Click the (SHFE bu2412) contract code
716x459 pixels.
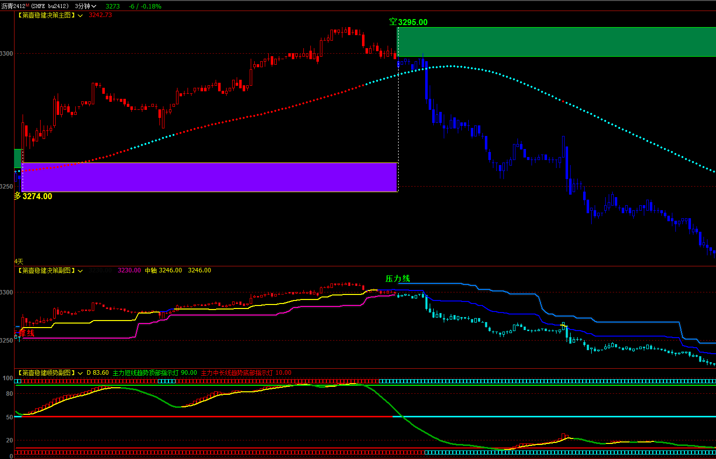(50, 6)
